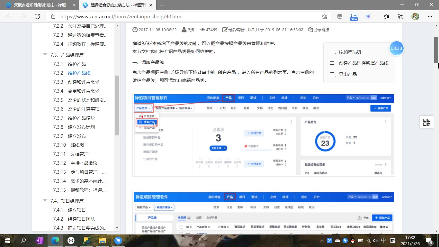The image size is (439, 247).
Task: Switch to Microsoft Edge in taskbar
Action: [55, 241]
